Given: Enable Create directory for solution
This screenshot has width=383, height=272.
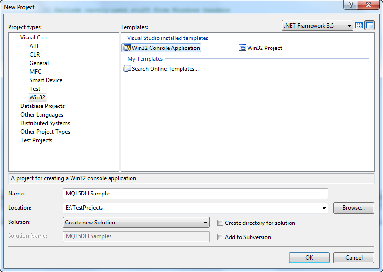Looking at the screenshot, I should coord(221,223).
